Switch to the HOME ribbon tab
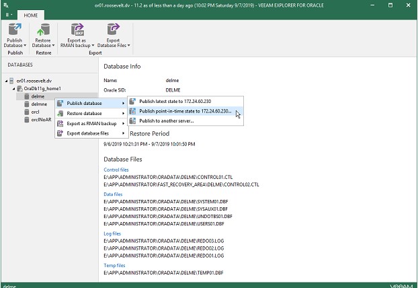The width and height of the screenshot is (418, 288). [31, 15]
